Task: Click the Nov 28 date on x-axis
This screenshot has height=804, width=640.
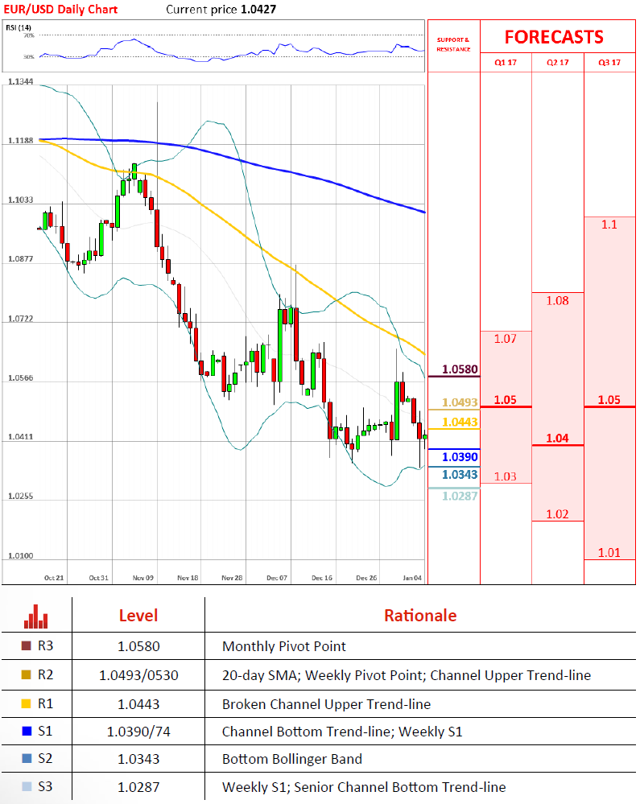Action: coord(232,578)
